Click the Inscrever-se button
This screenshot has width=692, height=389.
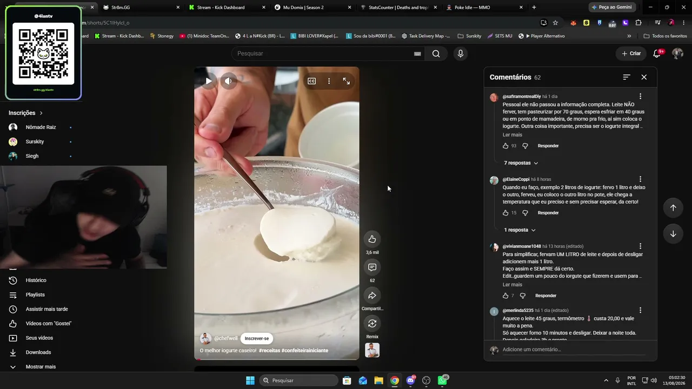tap(257, 339)
